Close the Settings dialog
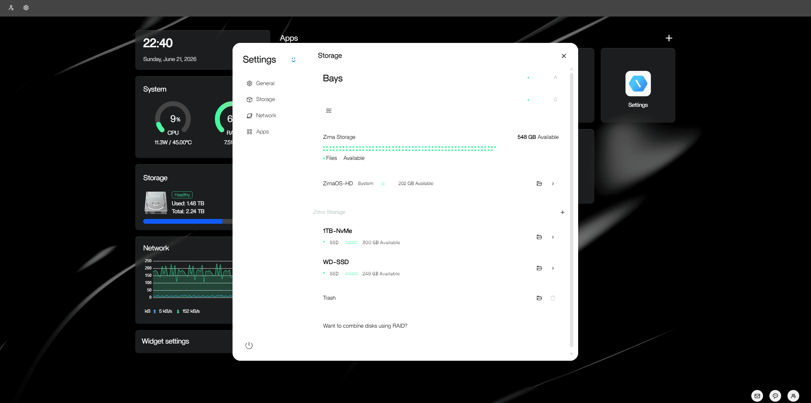The image size is (811, 403). click(564, 56)
